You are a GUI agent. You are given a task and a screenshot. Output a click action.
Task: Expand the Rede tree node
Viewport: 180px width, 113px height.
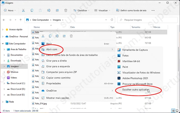(3, 102)
